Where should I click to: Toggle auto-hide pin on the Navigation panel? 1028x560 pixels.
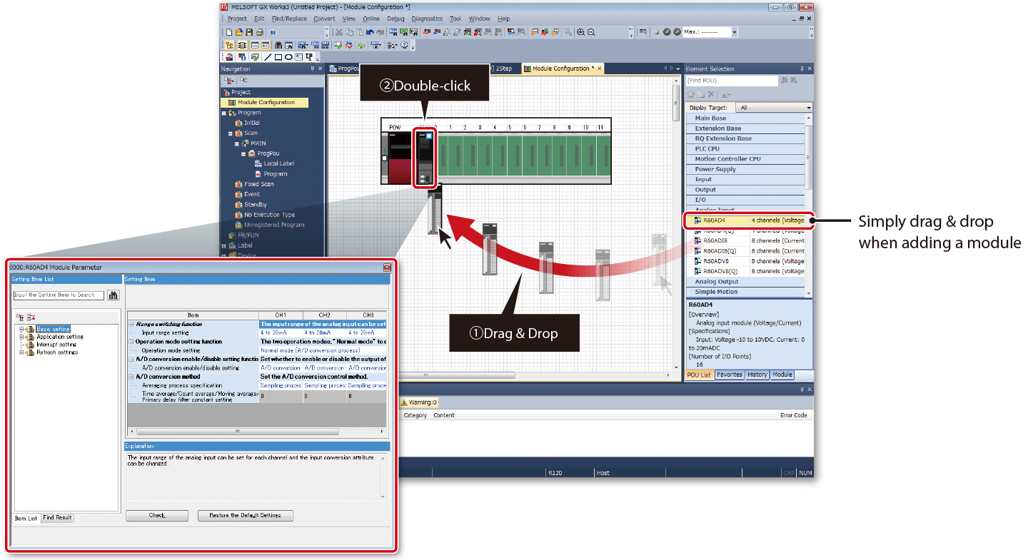[313, 68]
